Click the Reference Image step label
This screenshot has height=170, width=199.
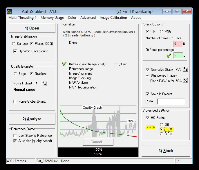click(81, 69)
